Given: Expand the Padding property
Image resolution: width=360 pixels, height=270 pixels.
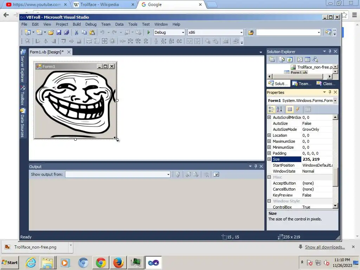Looking at the screenshot, I should [269, 153].
